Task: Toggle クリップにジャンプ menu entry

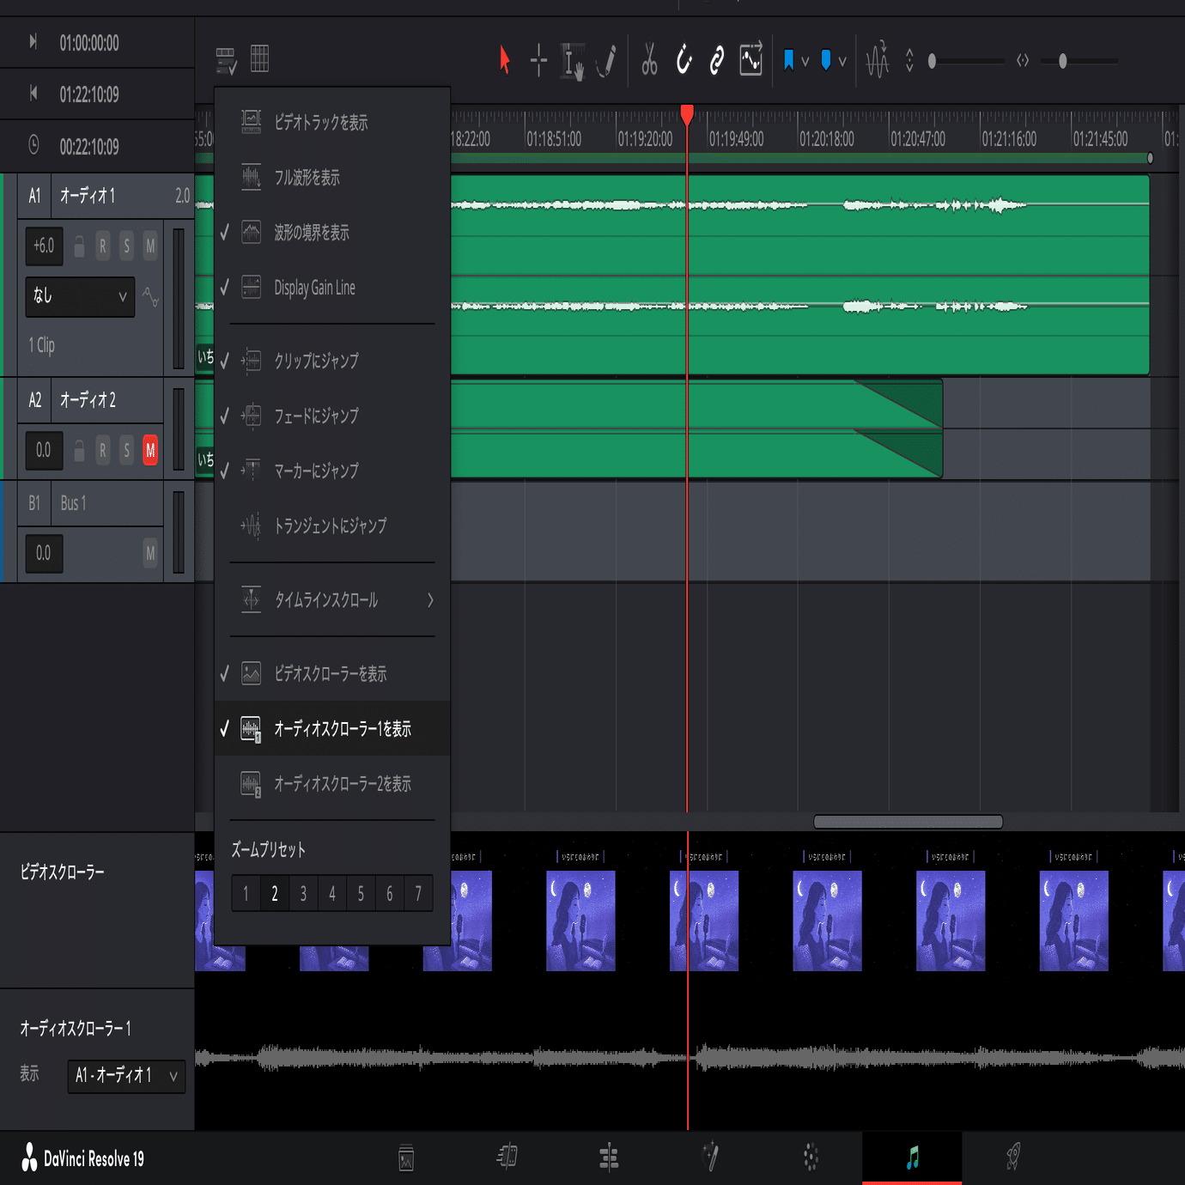Action: tap(332, 361)
